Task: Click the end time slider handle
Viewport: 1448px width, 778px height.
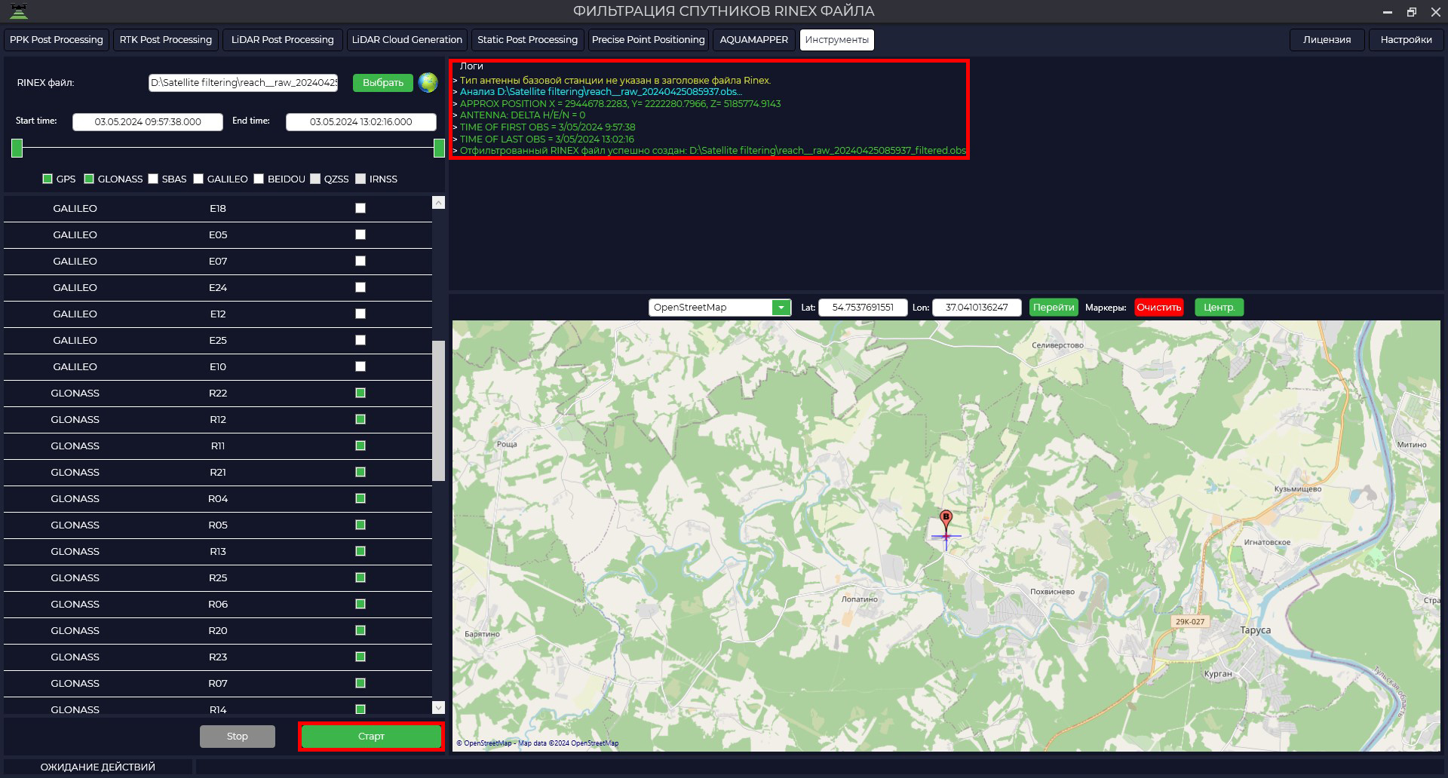Action: (x=440, y=149)
